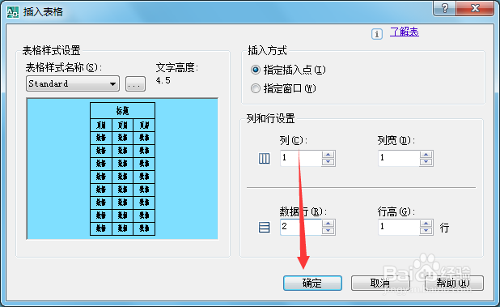Click the 帮助(H) help button
The height and width of the screenshot is (307, 500).
tap(454, 283)
